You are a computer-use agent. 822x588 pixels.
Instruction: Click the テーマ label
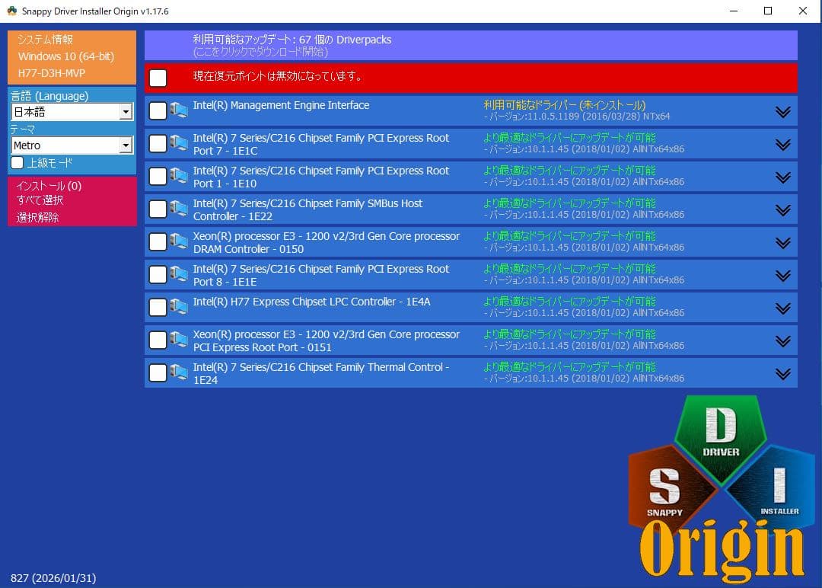click(23, 129)
